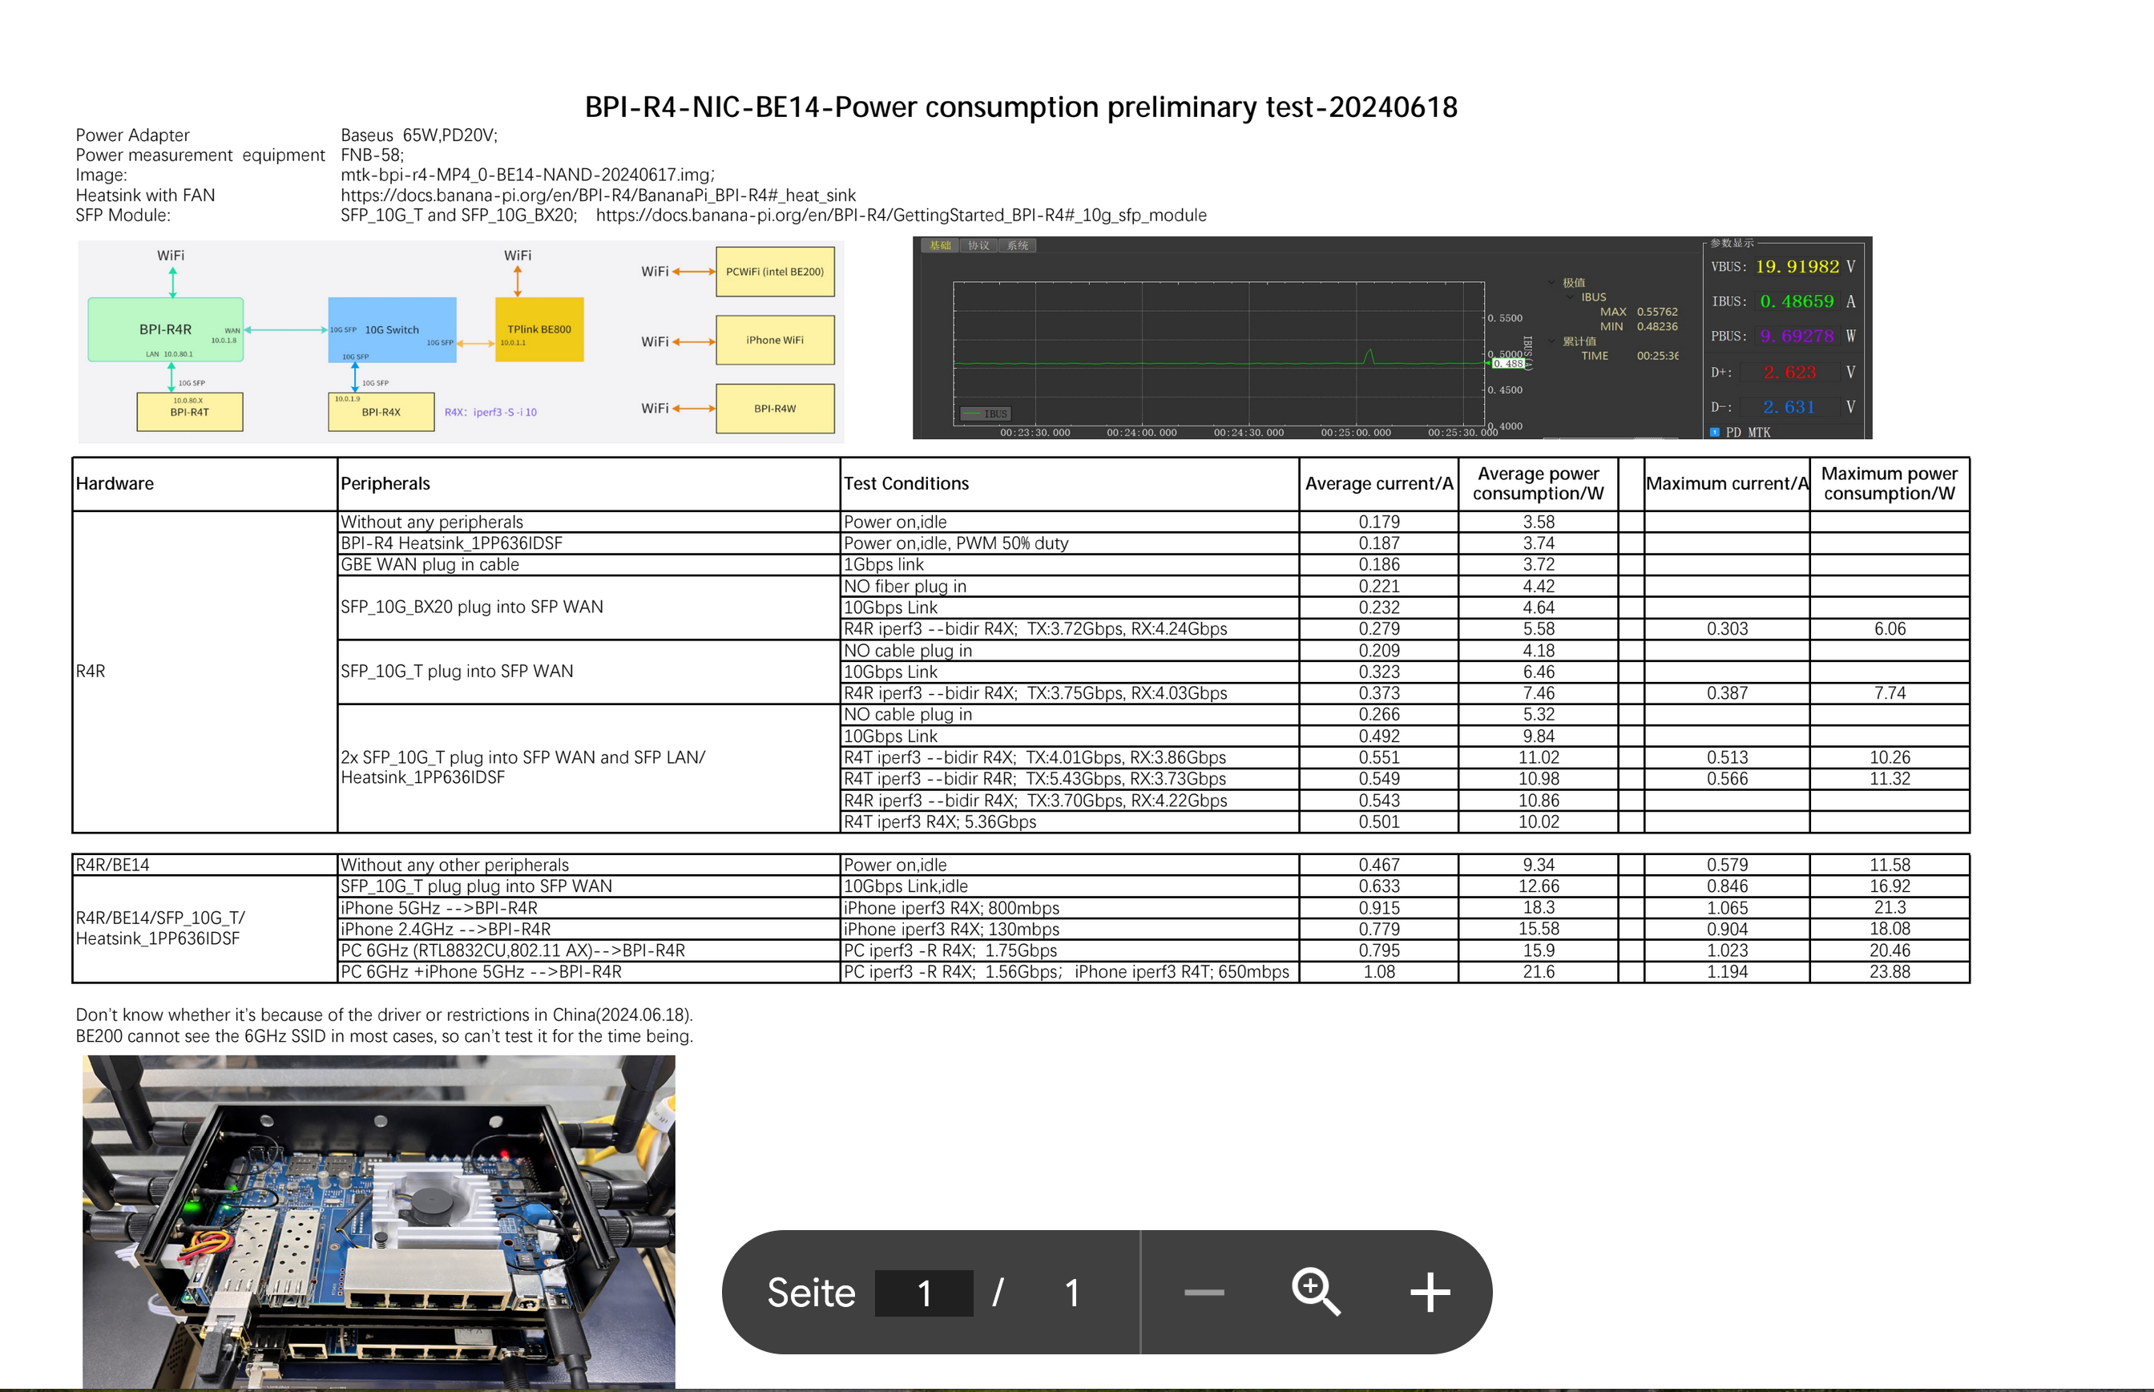Click the zoom in plus icon

click(x=1430, y=1293)
